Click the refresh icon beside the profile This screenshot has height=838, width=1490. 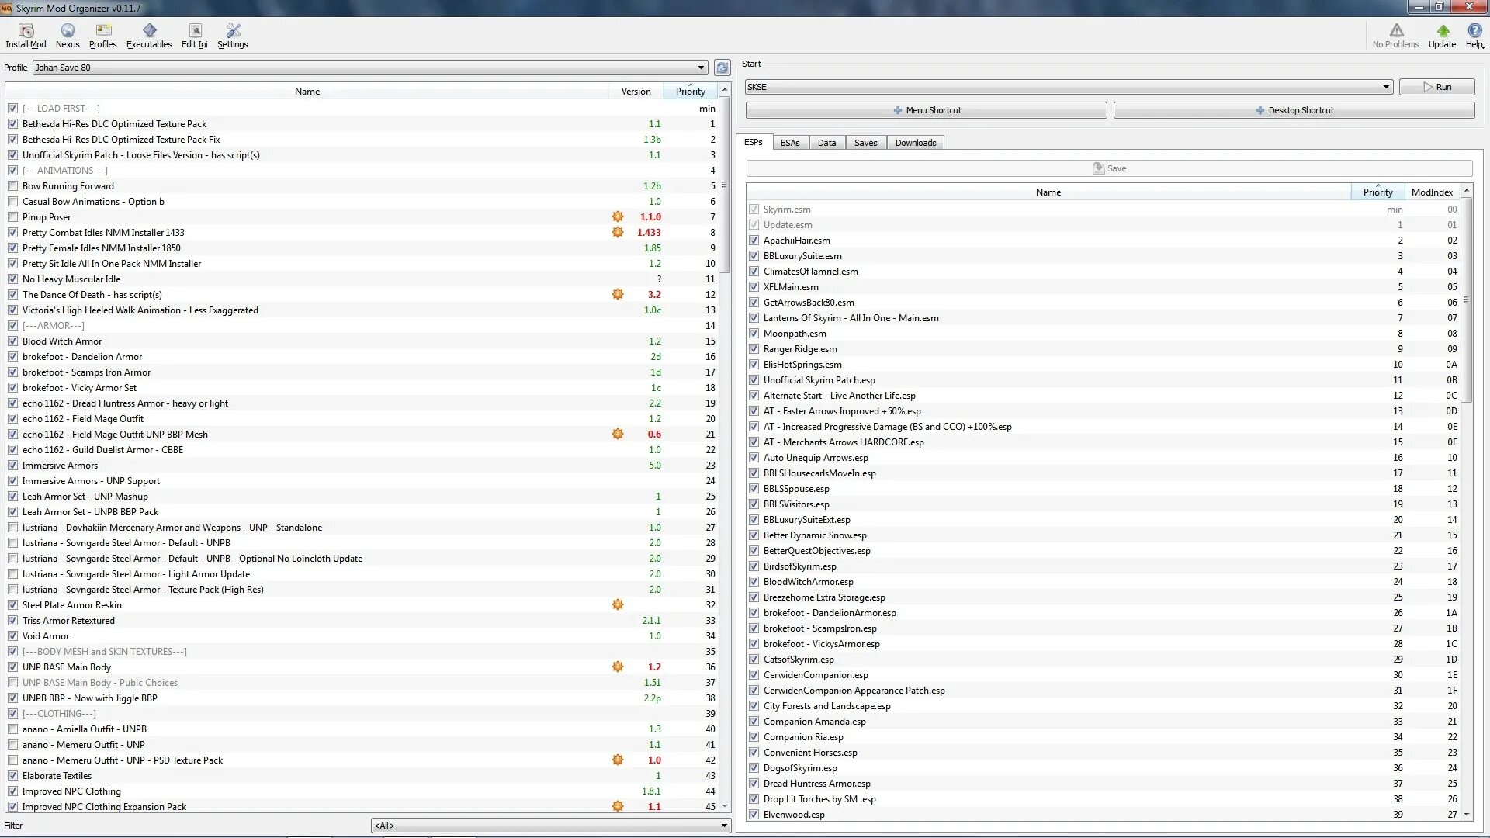pos(722,68)
